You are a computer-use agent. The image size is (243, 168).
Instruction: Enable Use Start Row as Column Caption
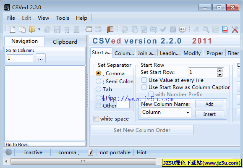pos(144,87)
